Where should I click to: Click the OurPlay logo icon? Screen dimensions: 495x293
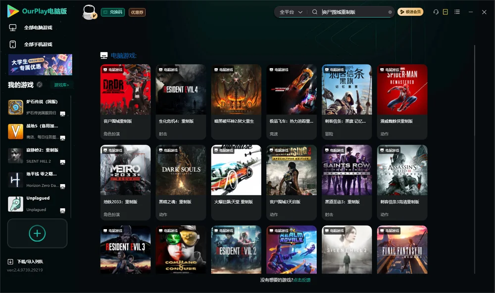click(x=13, y=11)
